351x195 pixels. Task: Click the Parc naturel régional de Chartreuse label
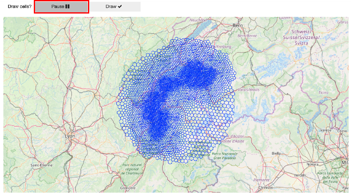click(132, 169)
